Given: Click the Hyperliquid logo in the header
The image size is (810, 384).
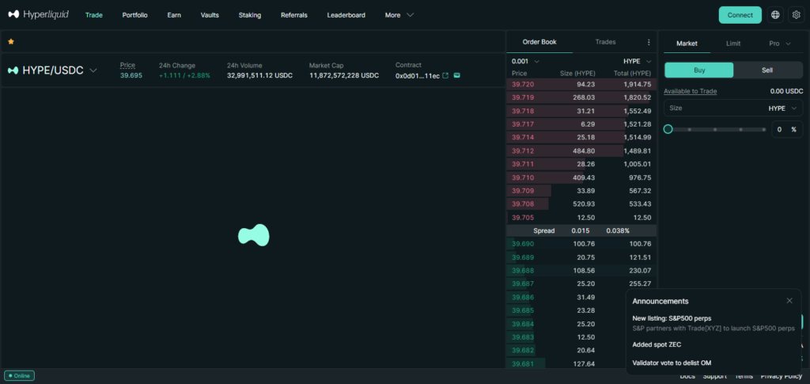Looking at the screenshot, I should (x=40, y=14).
